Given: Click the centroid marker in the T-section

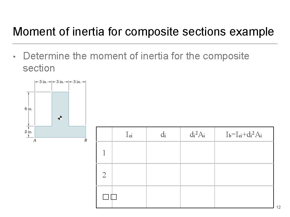Looking at the screenshot, I should pos(60,118).
